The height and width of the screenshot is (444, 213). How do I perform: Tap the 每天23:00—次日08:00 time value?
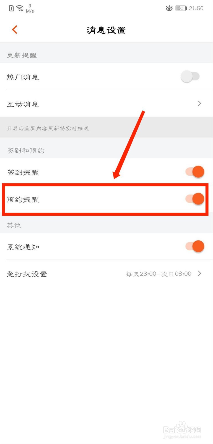159,274
